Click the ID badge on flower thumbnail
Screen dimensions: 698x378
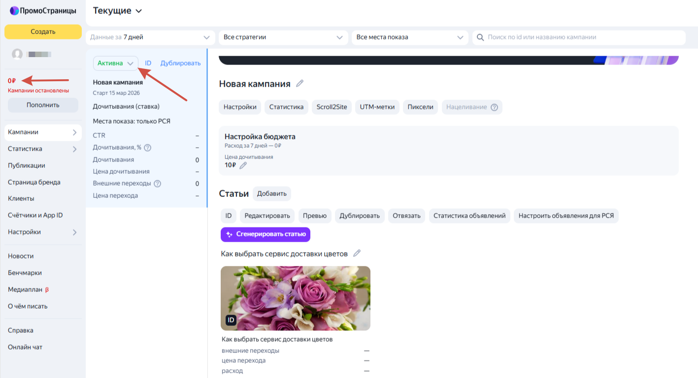[231, 320]
